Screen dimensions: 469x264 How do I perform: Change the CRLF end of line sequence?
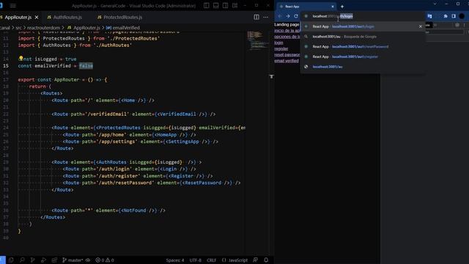pyautogui.click(x=212, y=260)
